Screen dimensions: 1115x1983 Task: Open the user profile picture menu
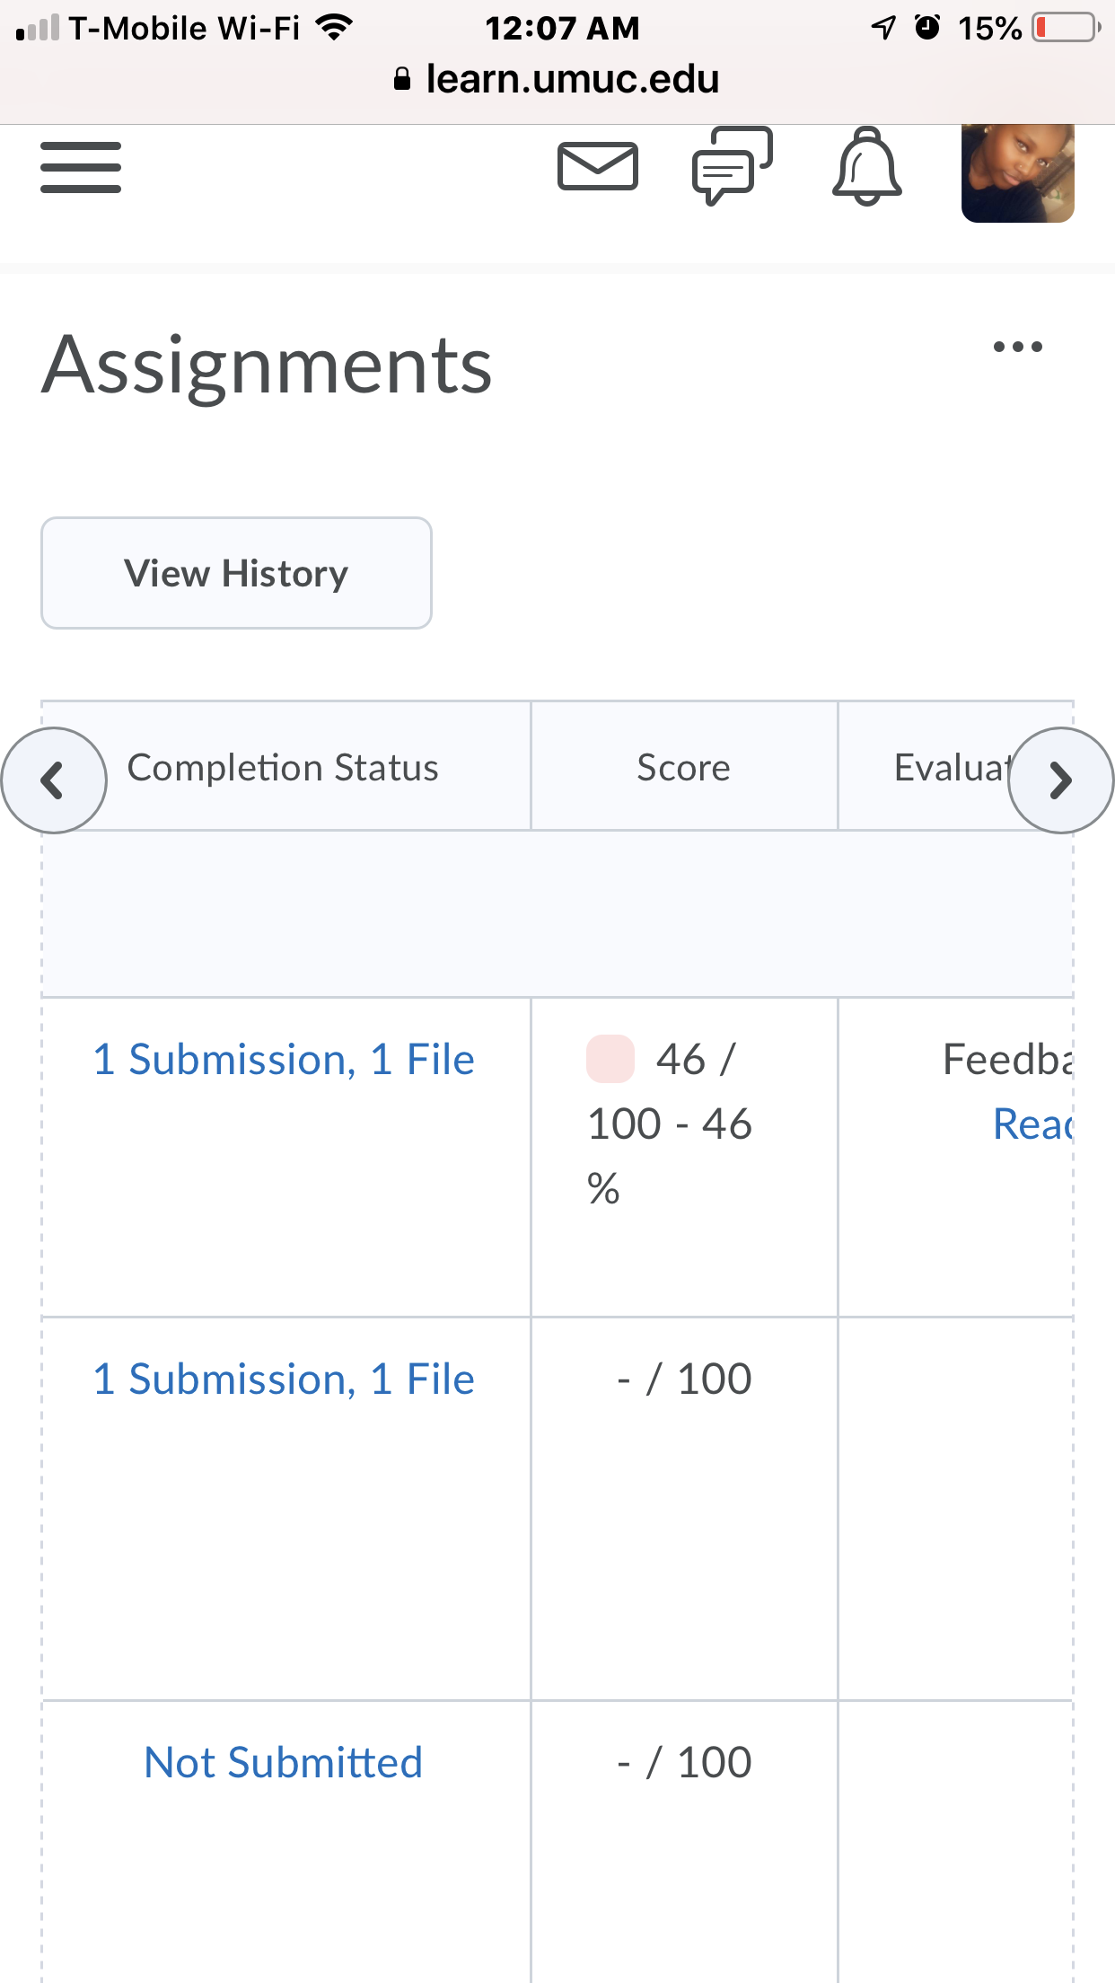click(1018, 172)
